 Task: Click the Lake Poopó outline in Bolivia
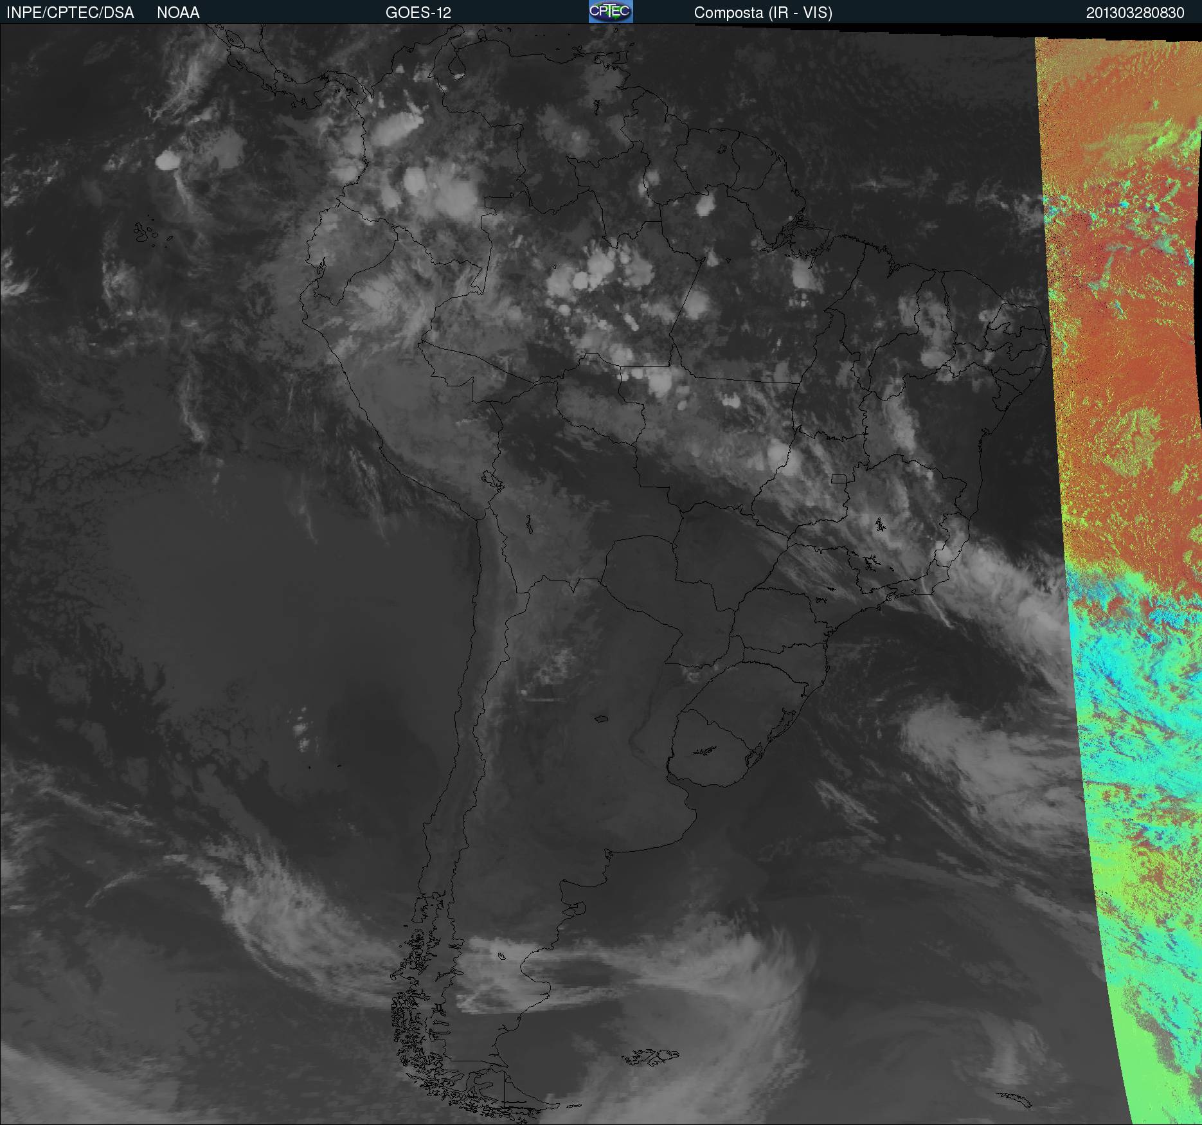pos(529,525)
